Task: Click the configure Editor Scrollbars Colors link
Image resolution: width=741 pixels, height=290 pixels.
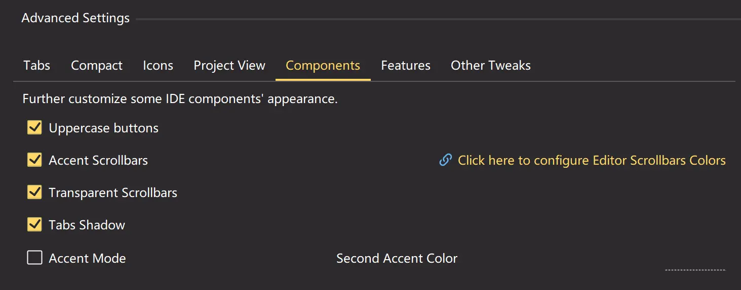Action: [x=592, y=161]
